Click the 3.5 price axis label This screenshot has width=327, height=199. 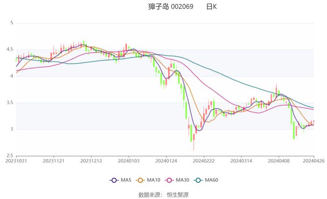point(10,103)
